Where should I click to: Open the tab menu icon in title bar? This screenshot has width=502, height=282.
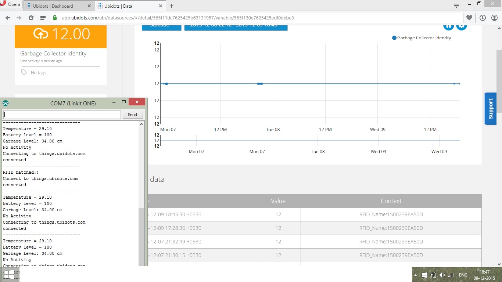(456, 6)
